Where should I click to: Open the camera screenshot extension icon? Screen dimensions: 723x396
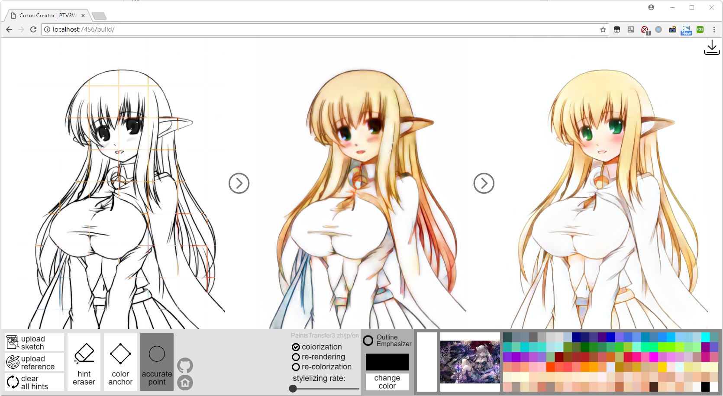(x=672, y=29)
